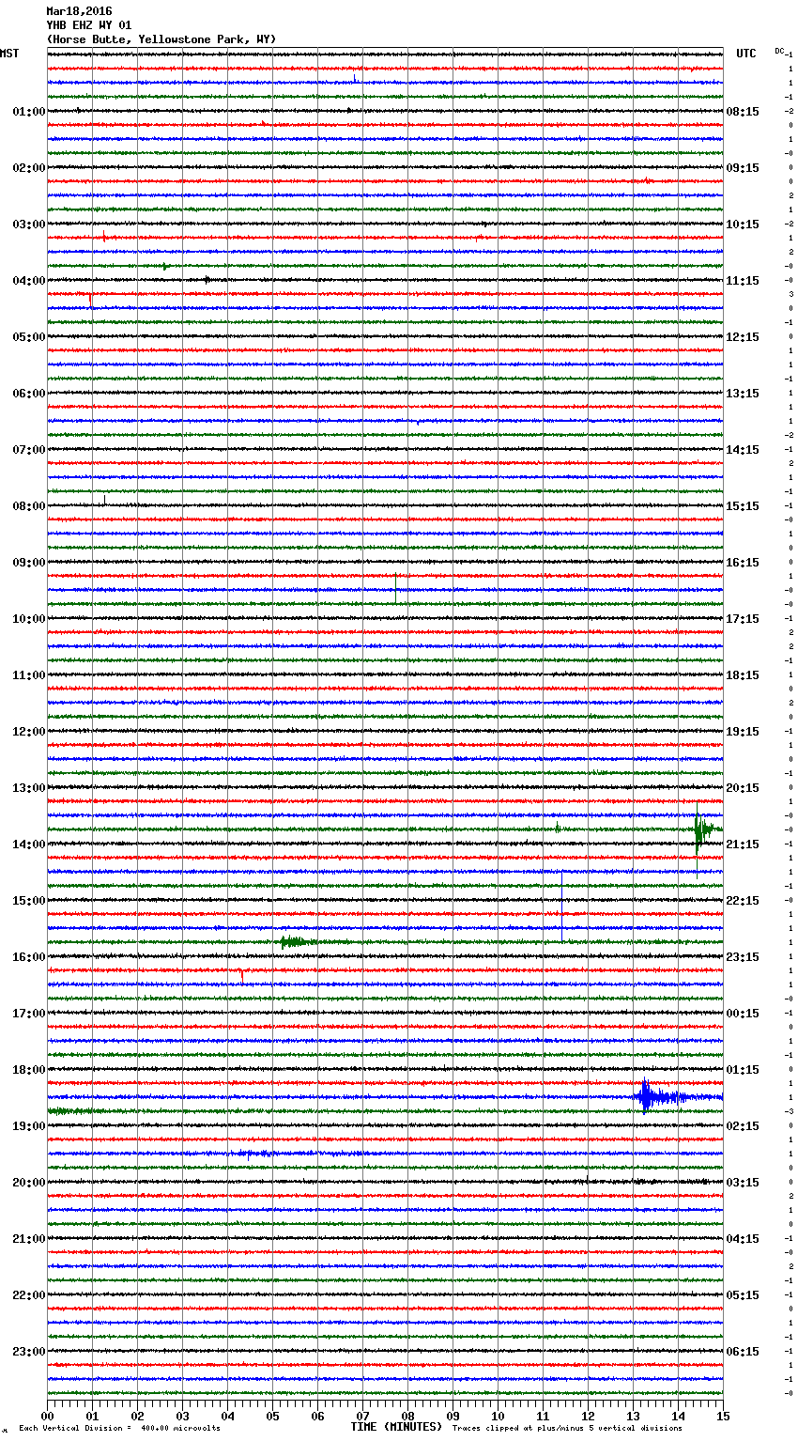Click the 16:00 MST time label
This screenshot has height=1441, width=798.
pos(29,957)
